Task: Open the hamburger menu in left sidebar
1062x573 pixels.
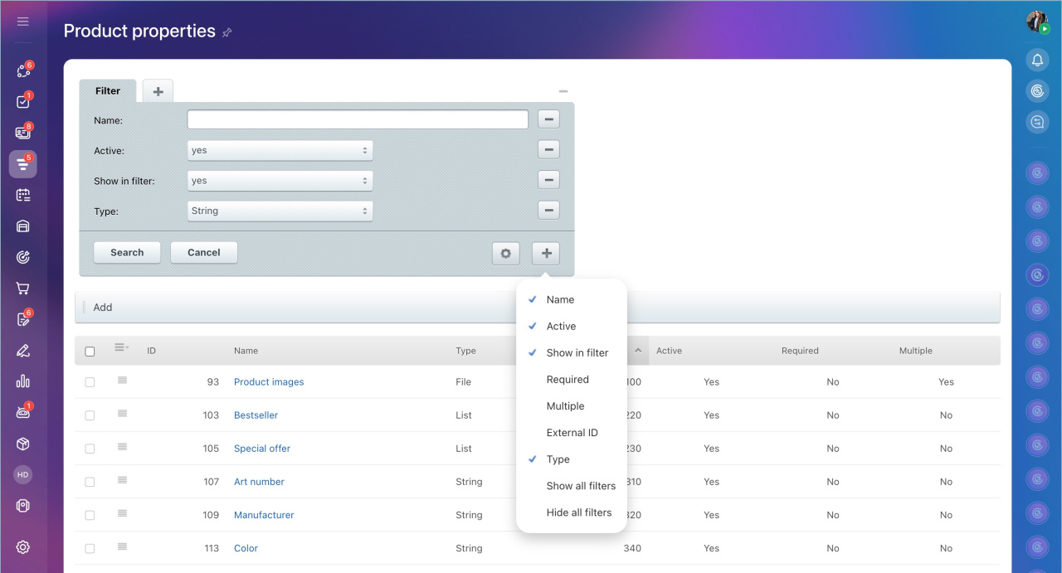Action: coord(22,22)
